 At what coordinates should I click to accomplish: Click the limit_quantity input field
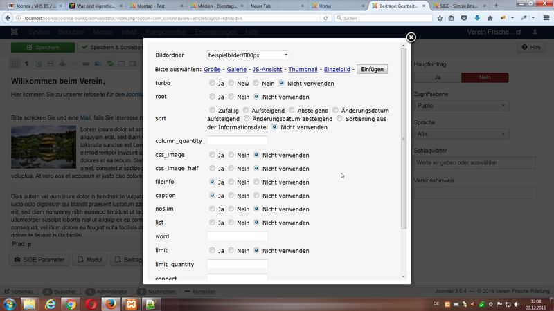click(x=237, y=264)
